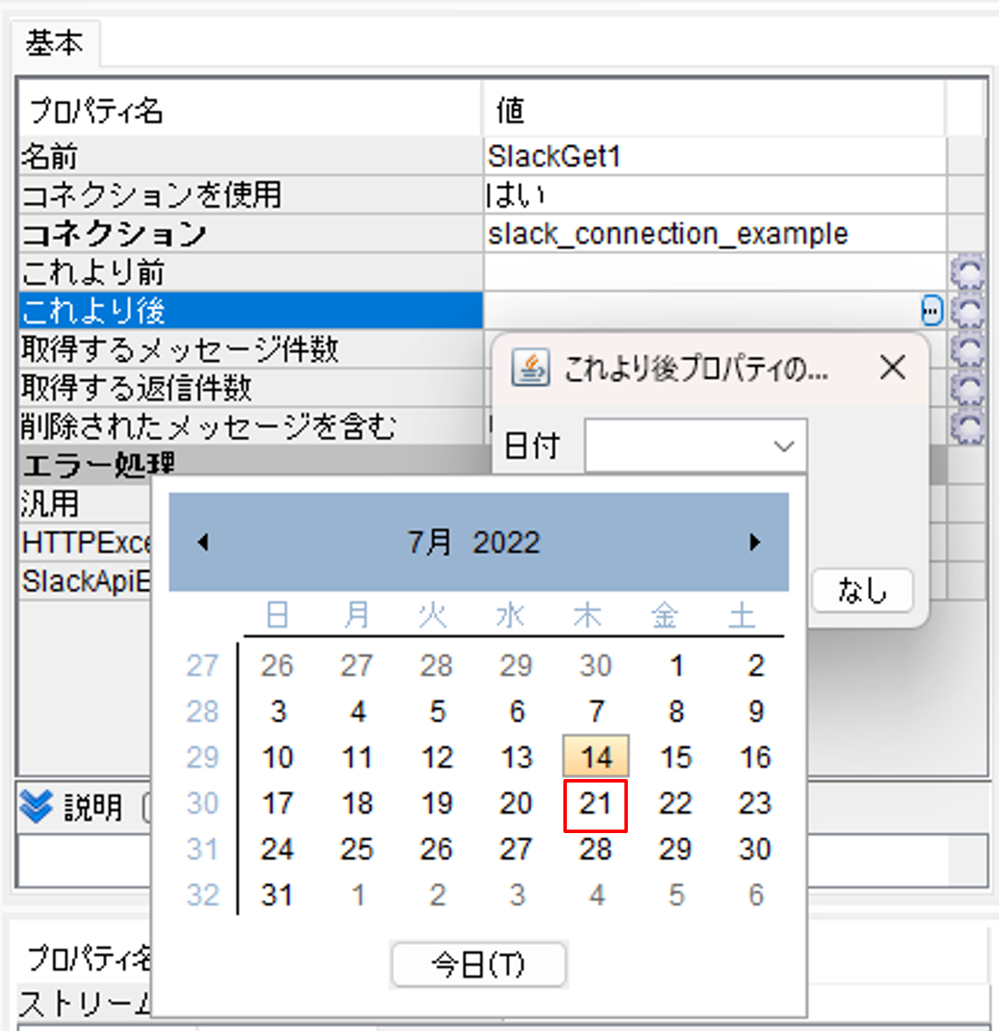Select June 29 greyed date
999x1031 pixels.
(x=516, y=665)
